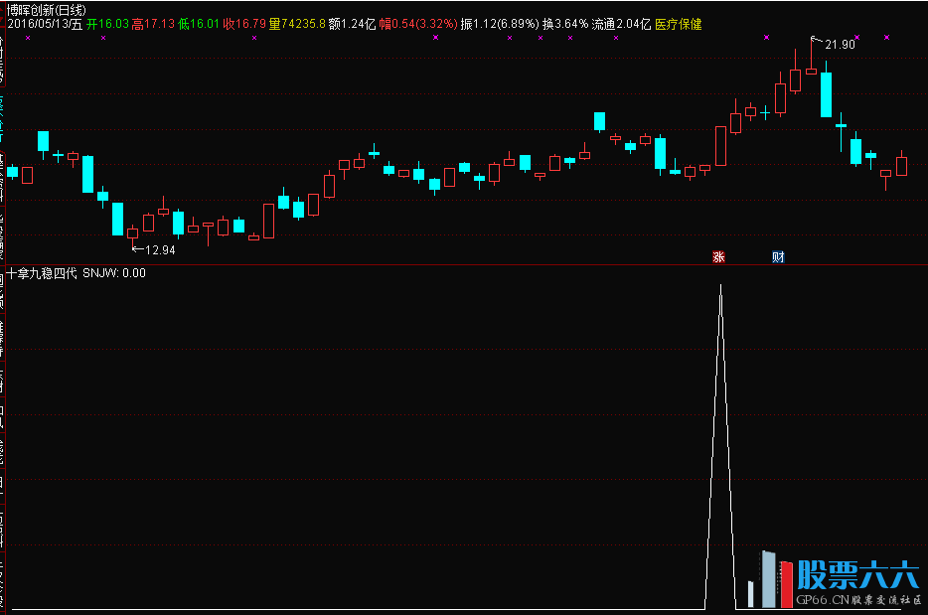
Task: Click the magenta x marker left of 21.90
Action: (x=766, y=38)
